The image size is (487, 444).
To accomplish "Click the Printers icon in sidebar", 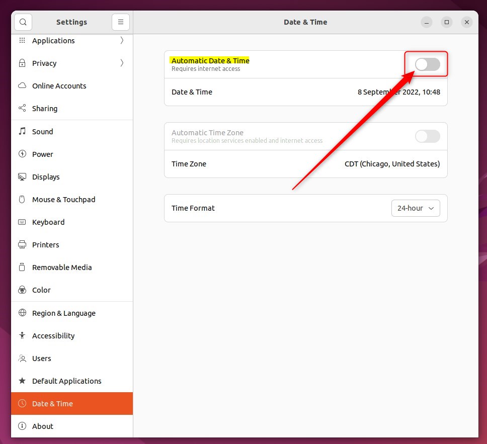I will [x=22, y=245].
